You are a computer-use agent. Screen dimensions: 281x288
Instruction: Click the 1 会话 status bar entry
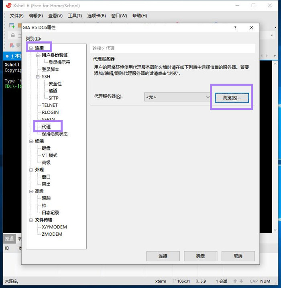click(x=221, y=281)
